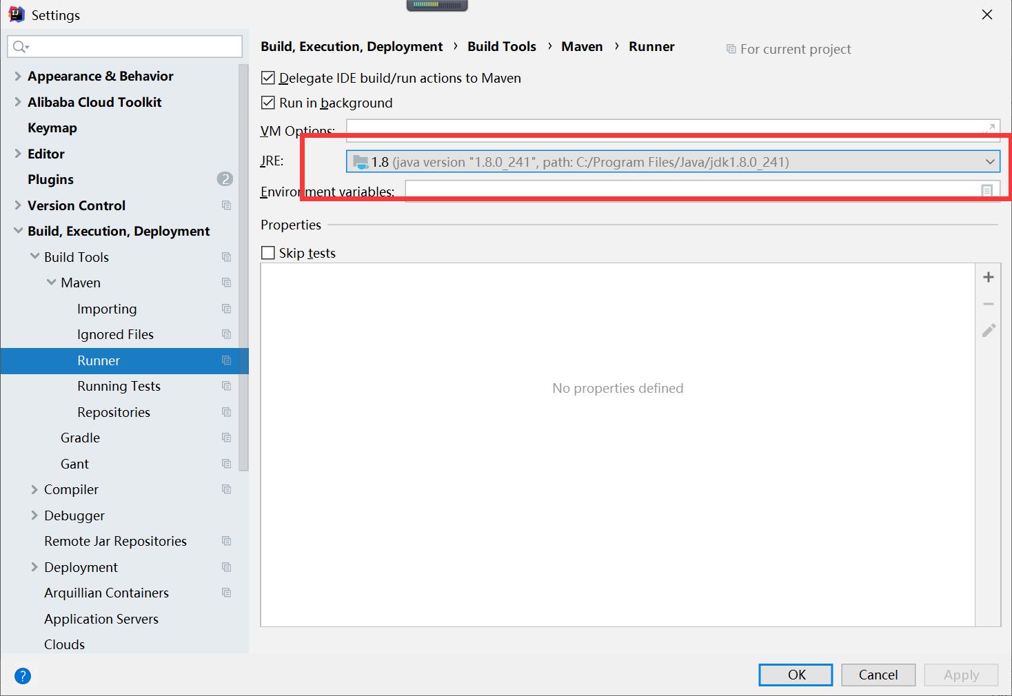Click the project-level icon beside Build Tools
The width and height of the screenshot is (1012, 696).
pos(226,257)
